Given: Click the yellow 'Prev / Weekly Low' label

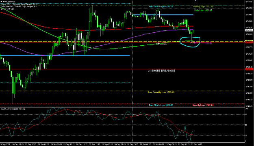Looking at the screenshot, I should point(161,92).
